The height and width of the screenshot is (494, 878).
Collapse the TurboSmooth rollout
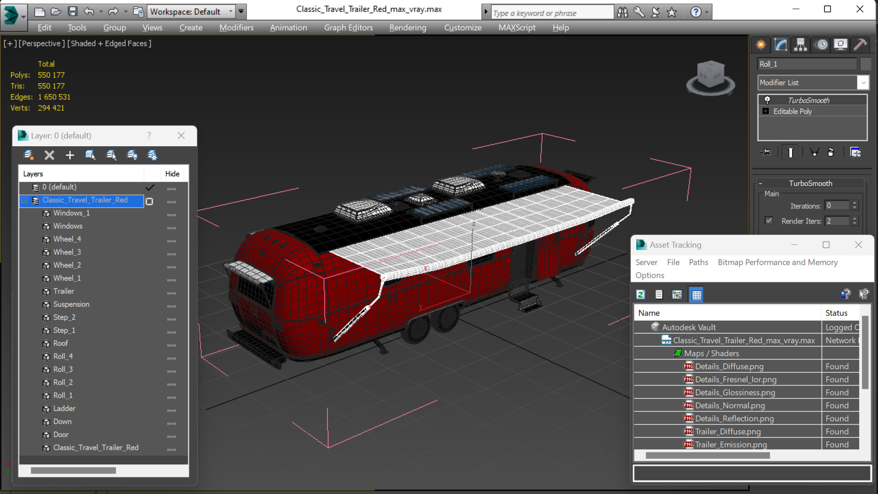tap(761, 183)
